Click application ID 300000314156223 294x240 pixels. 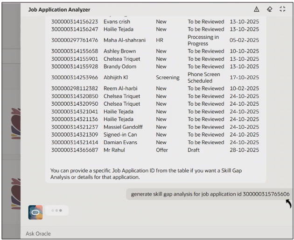(x=75, y=22)
